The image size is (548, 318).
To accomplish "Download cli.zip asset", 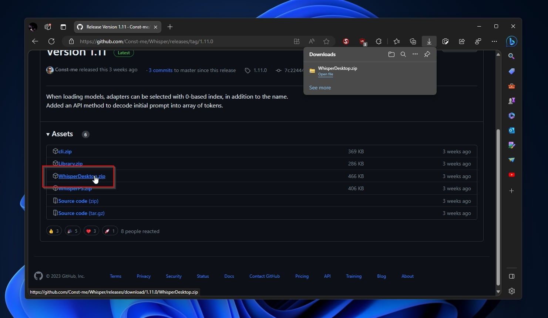I will click(65, 151).
